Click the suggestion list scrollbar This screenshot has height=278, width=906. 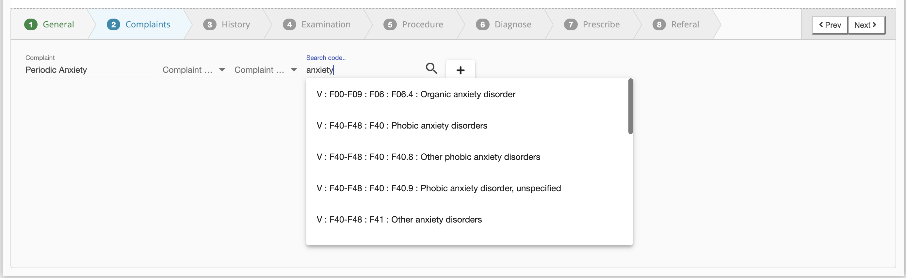630,106
